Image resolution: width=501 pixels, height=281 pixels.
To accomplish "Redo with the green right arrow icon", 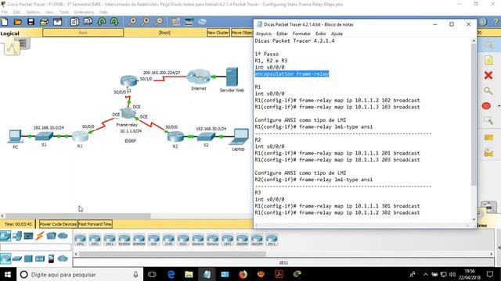I will [x=114, y=22].
